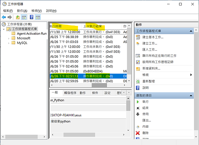Screen dimensions: 199x145
Task: Click 顯示所有正在執行的工作 action text
Action: pyautogui.click(x=160, y=56)
